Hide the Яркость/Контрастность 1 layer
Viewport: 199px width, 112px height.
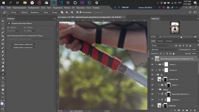(152, 94)
